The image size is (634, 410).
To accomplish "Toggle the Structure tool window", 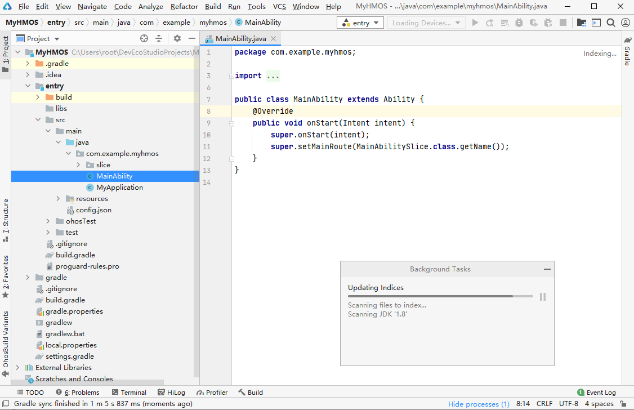I will 6,220.
